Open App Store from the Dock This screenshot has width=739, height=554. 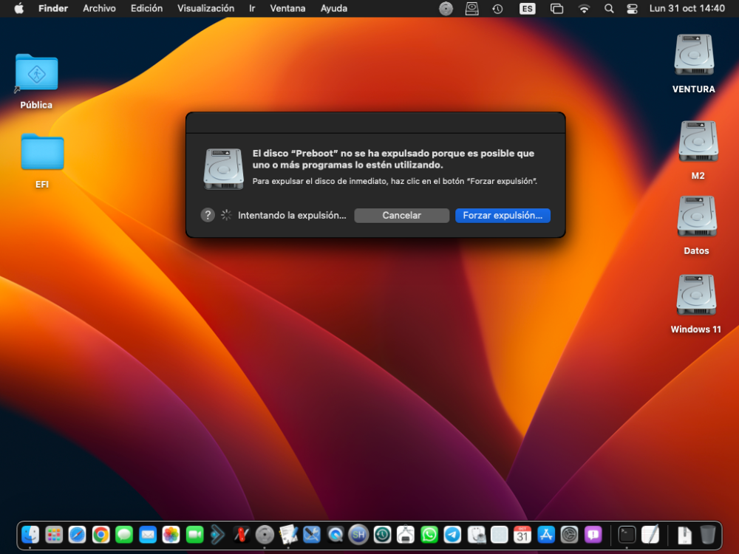(546, 535)
